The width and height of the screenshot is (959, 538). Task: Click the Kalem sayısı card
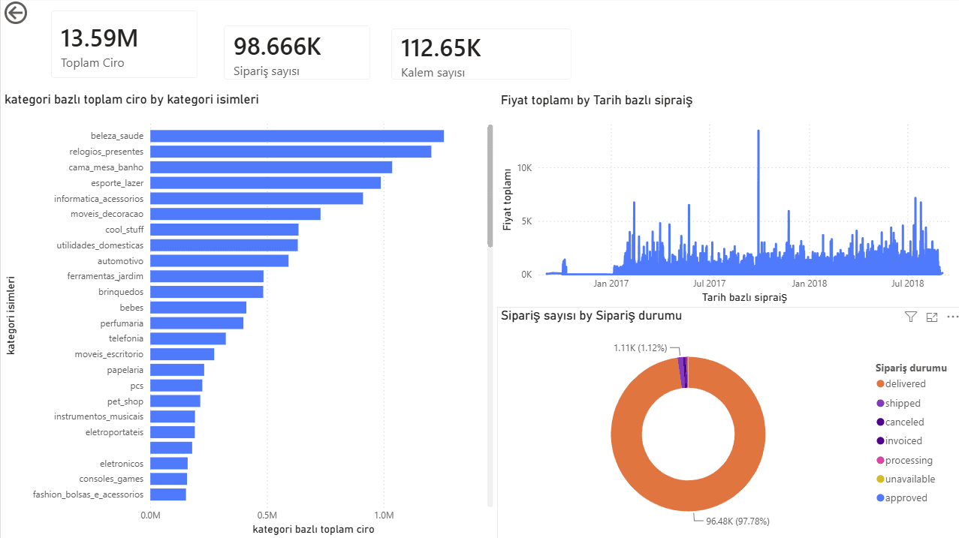coord(481,54)
